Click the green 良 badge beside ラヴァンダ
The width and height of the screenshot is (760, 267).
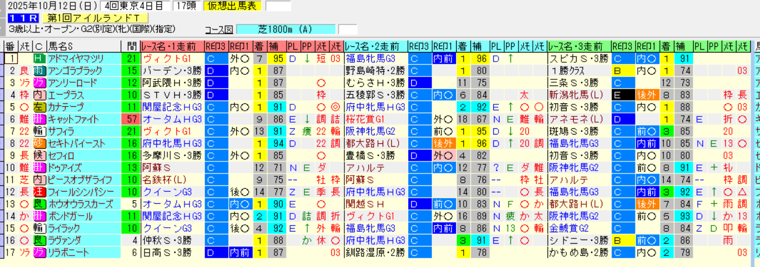coord(39,241)
